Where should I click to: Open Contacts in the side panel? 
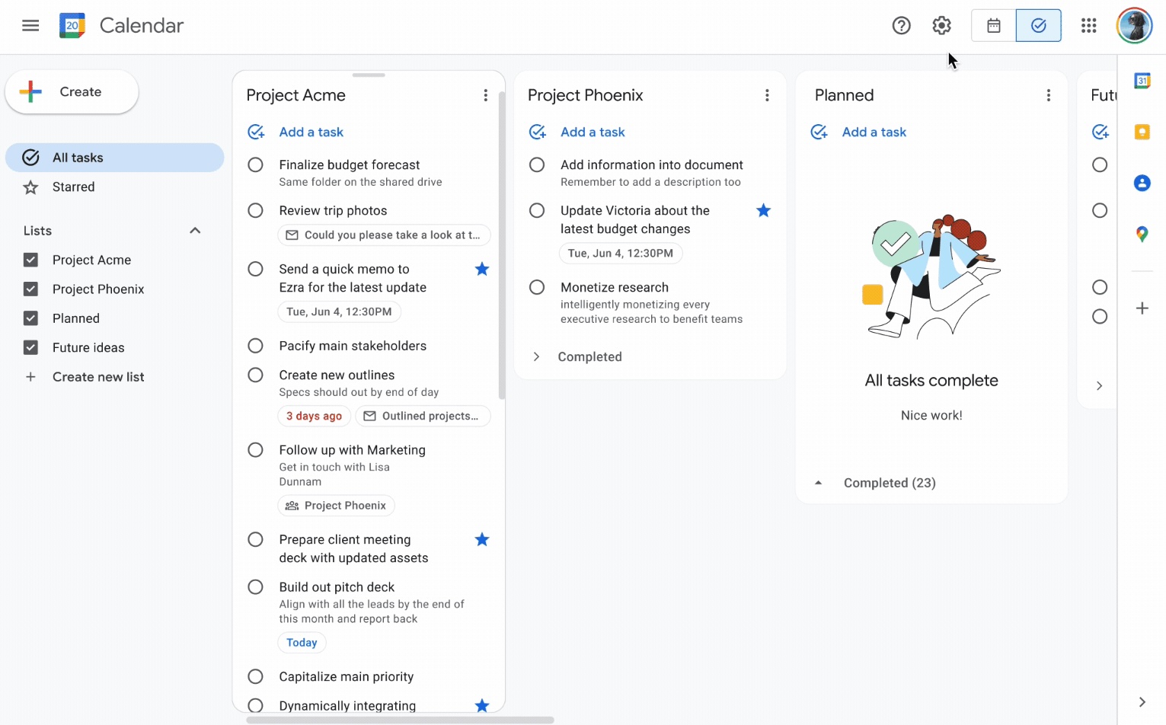(x=1142, y=183)
